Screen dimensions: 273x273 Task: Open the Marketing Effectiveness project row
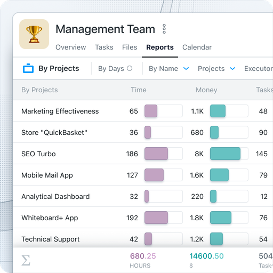pyautogui.click(x=143, y=111)
